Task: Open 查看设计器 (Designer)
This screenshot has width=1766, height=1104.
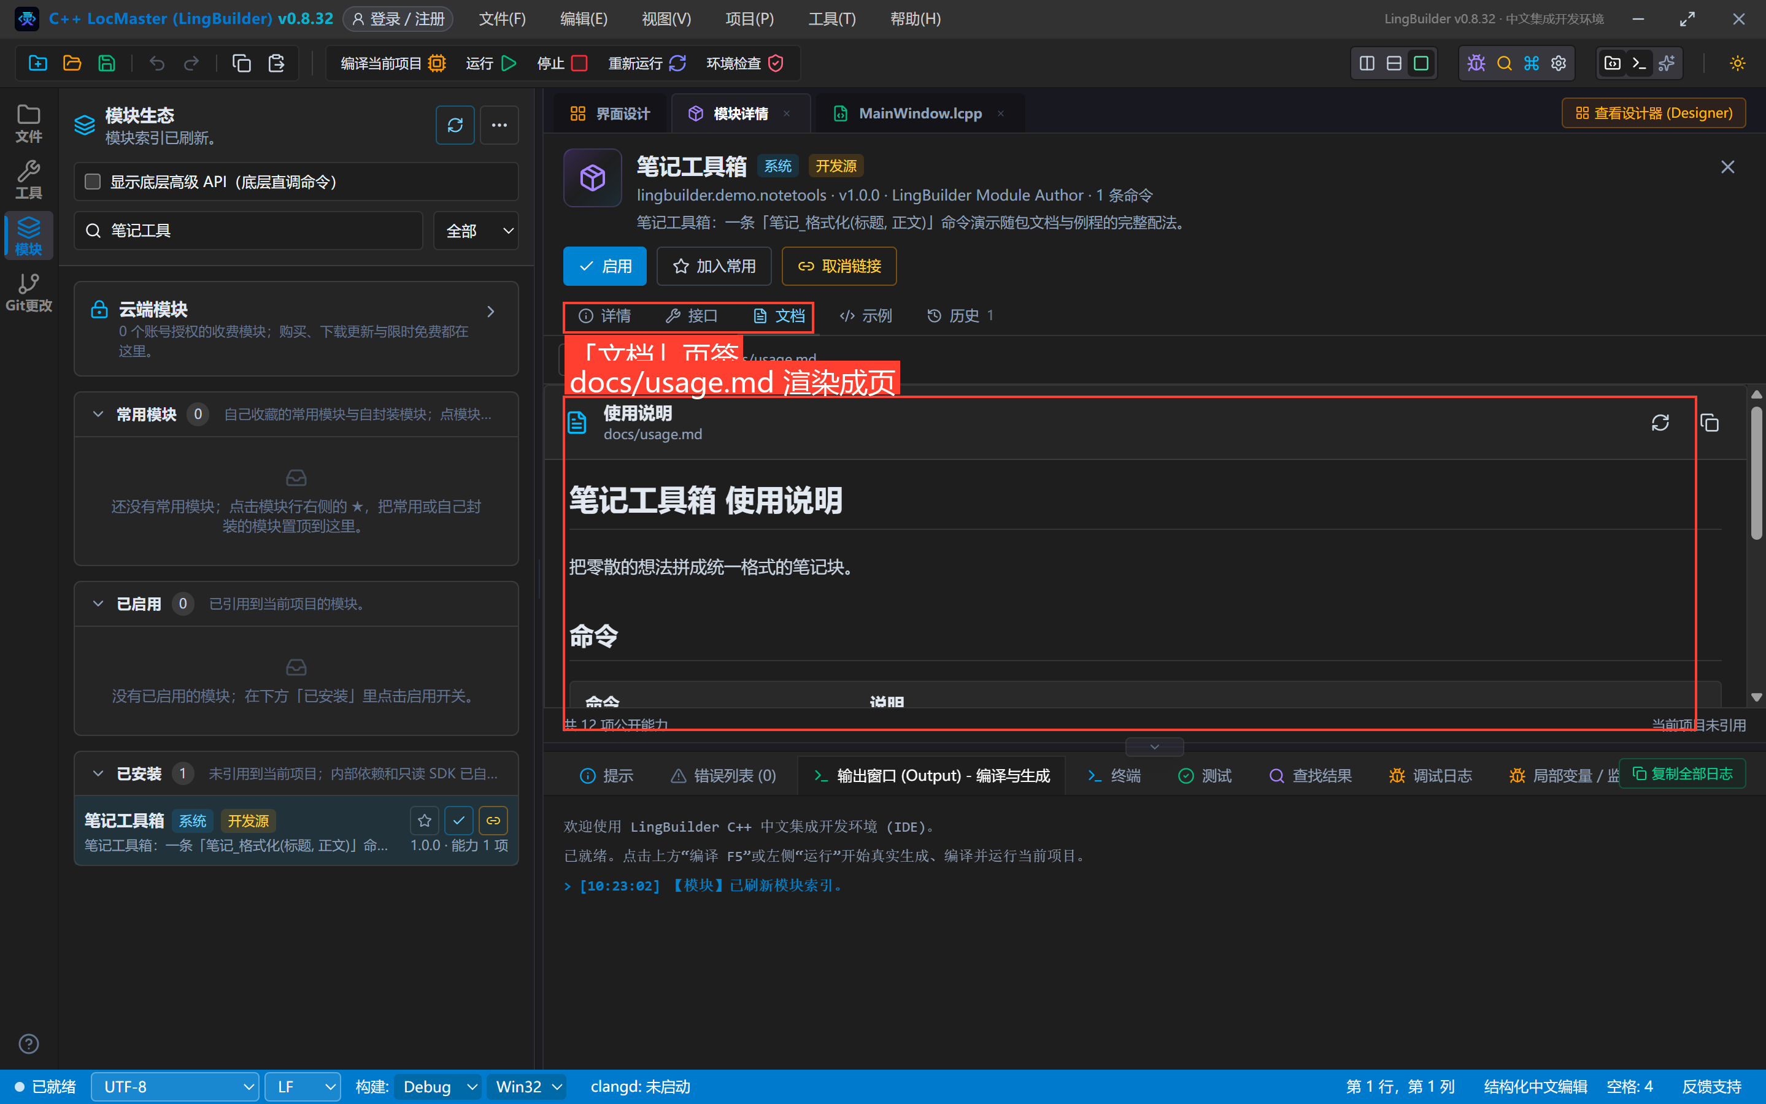Action: (1654, 113)
